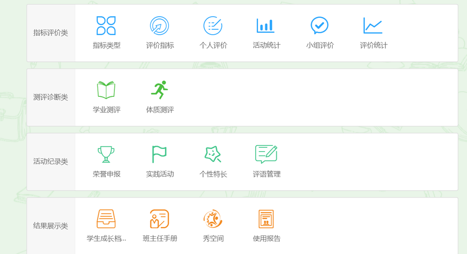Open the 学业测评 book icon
467x254 pixels.
point(106,90)
